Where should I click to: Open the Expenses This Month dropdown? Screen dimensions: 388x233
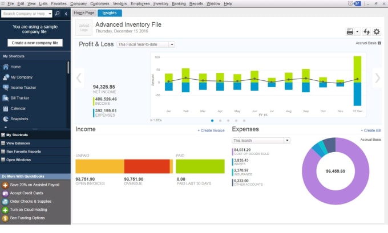pyautogui.click(x=261, y=141)
